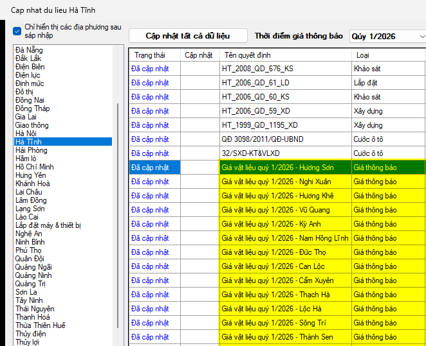Choose 'Hải Phòng' in the left list
This screenshot has height=346, width=426.
[x=32, y=150]
